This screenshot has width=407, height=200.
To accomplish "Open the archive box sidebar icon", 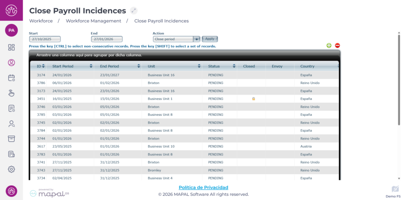I will point(12,138).
